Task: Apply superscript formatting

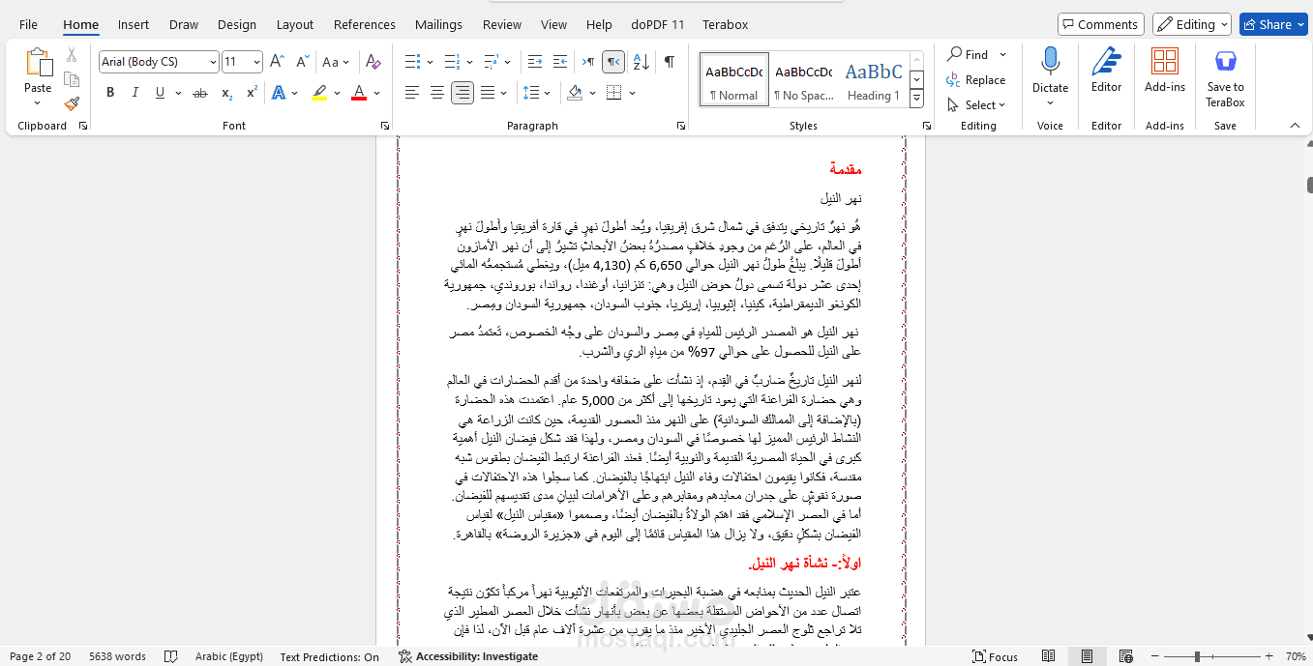Action: (x=252, y=93)
